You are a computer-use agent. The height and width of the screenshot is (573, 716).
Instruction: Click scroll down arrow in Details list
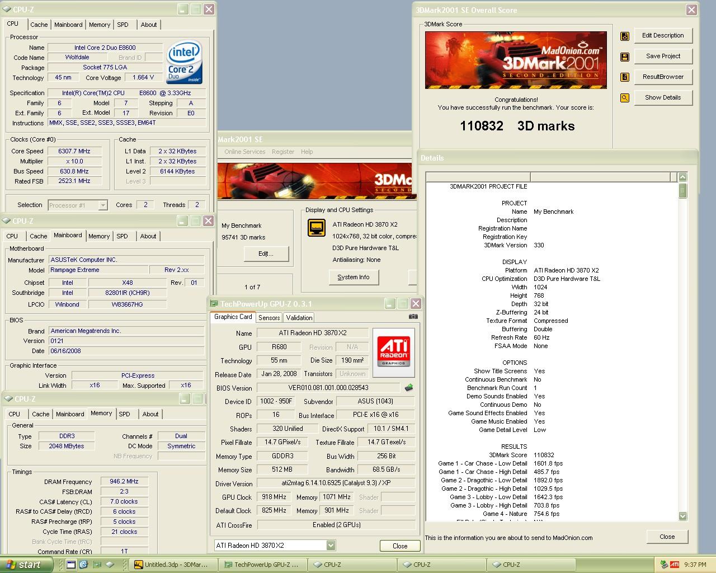pos(682,516)
